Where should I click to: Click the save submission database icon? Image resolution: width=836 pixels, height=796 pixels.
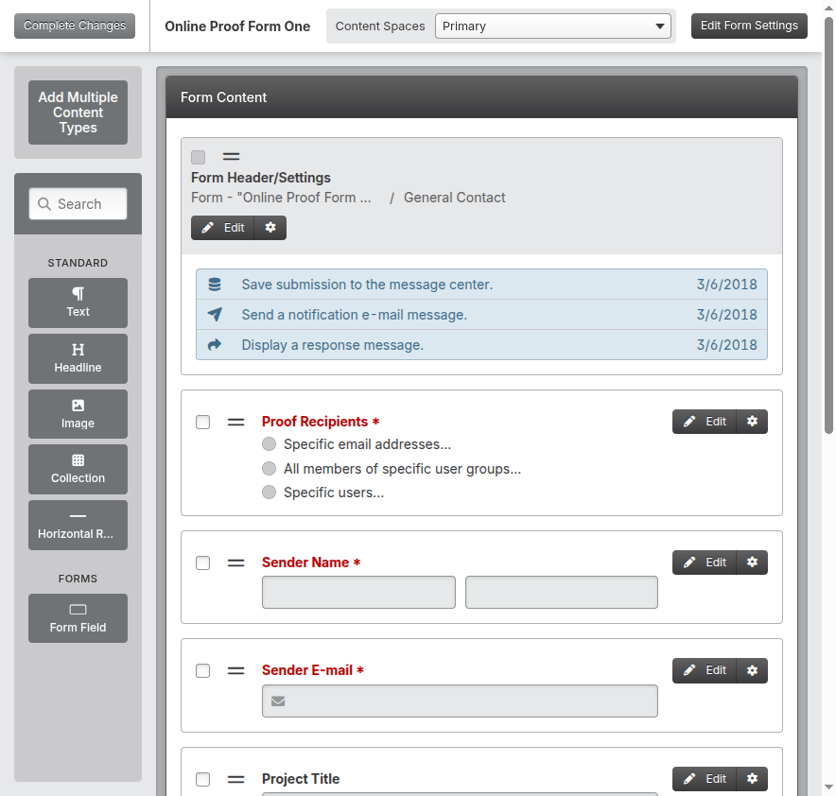pos(215,285)
